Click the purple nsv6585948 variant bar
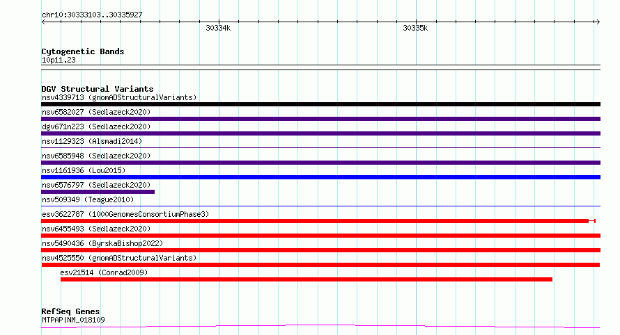Screen dimensions: 620x335 tap(320, 163)
